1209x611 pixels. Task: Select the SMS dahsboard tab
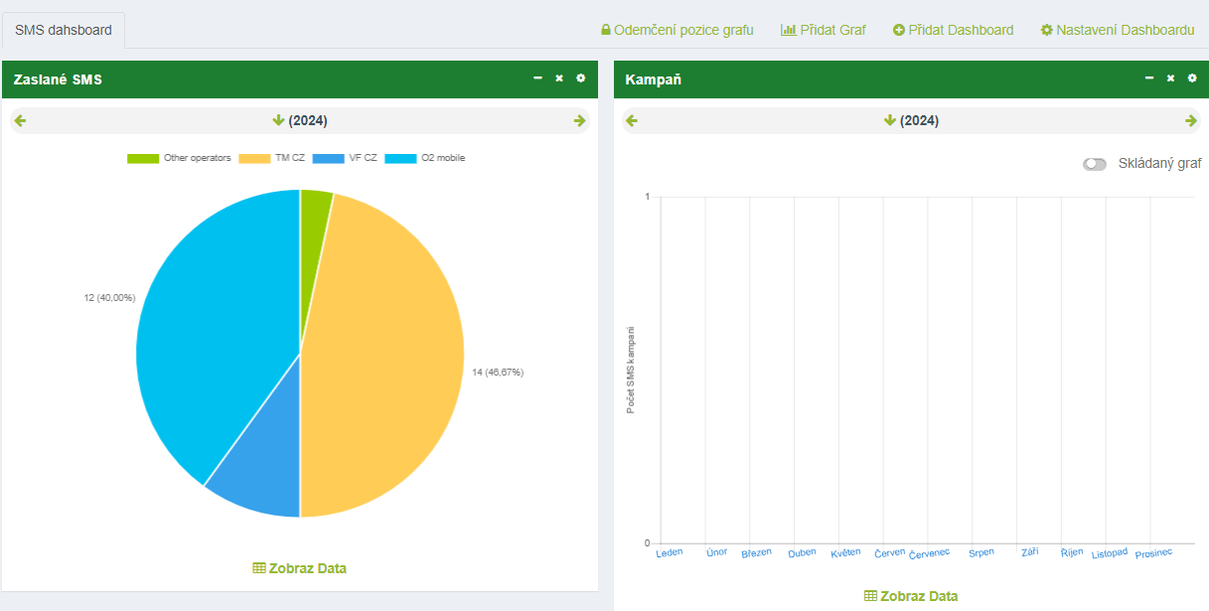pyautogui.click(x=64, y=30)
